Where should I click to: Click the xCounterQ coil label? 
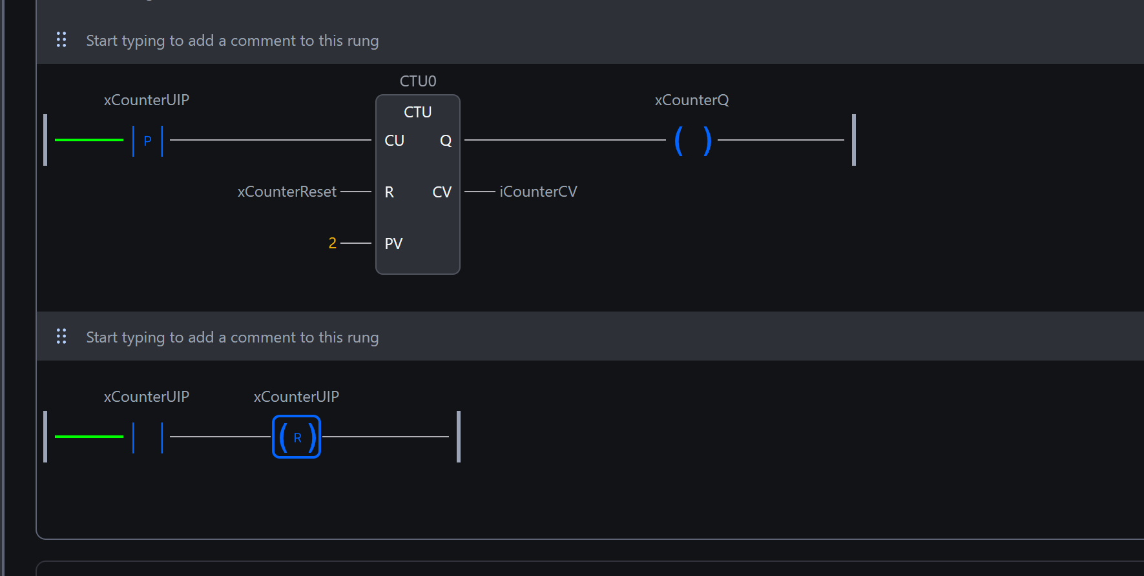tap(692, 100)
